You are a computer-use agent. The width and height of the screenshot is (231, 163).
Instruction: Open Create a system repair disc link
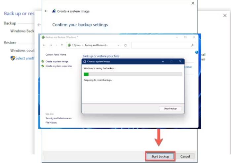(59, 66)
